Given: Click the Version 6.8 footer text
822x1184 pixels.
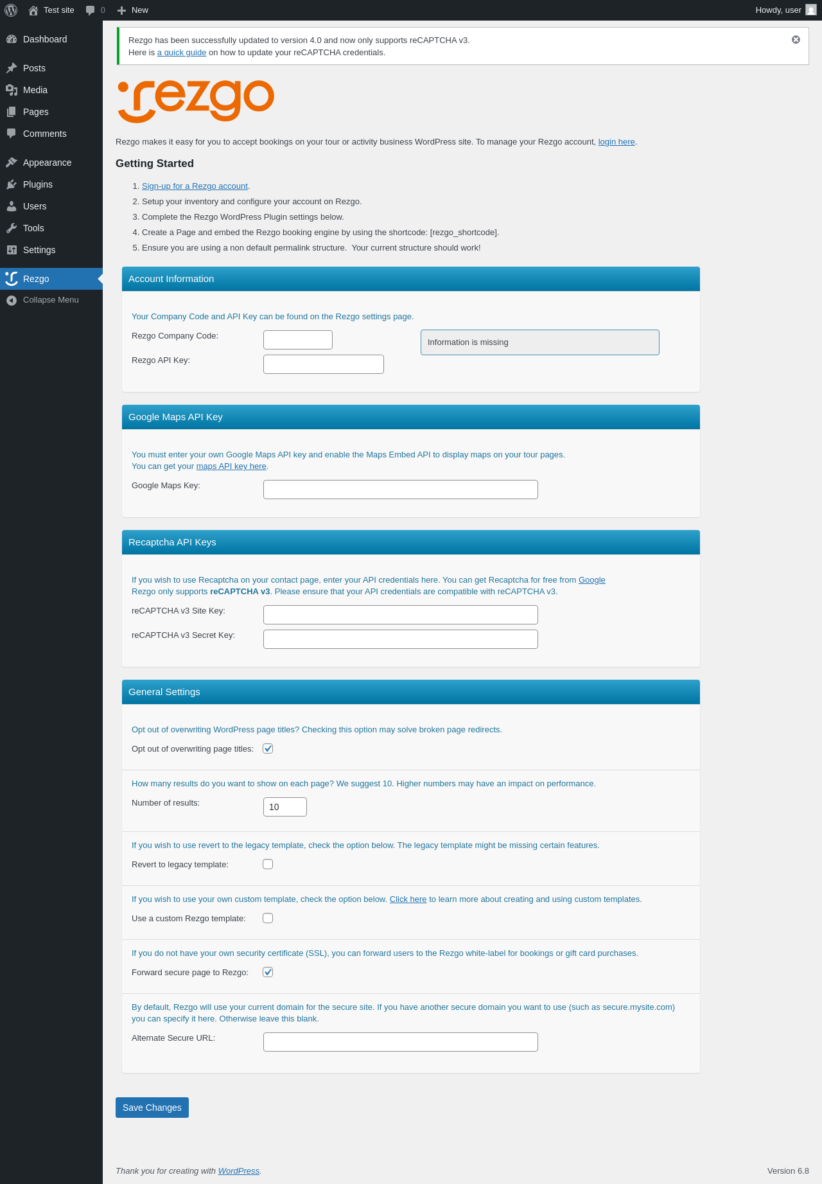Looking at the screenshot, I should (x=788, y=1171).
